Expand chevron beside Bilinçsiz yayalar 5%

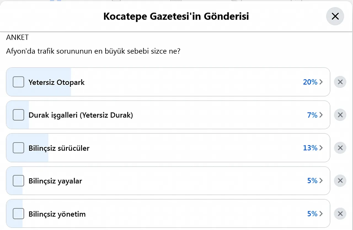(x=321, y=181)
